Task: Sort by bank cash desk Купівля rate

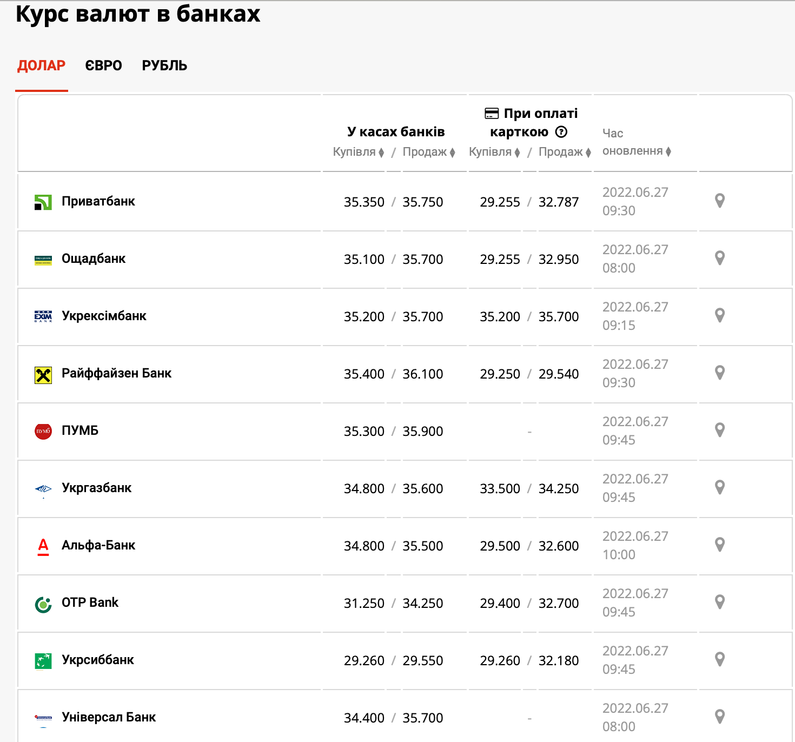Action: pyautogui.click(x=359, y=152)
